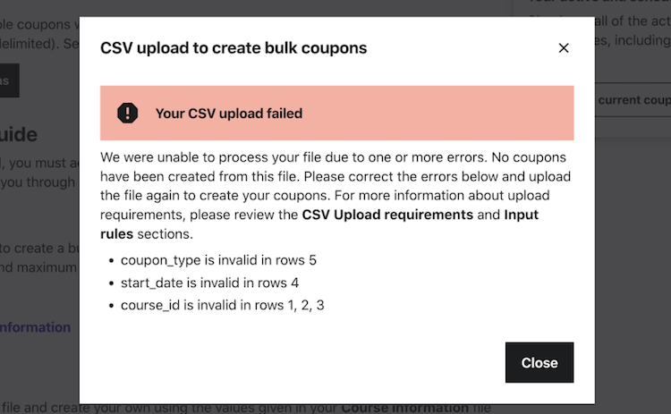Click the exclamation error icon in banner

point(128,113)
